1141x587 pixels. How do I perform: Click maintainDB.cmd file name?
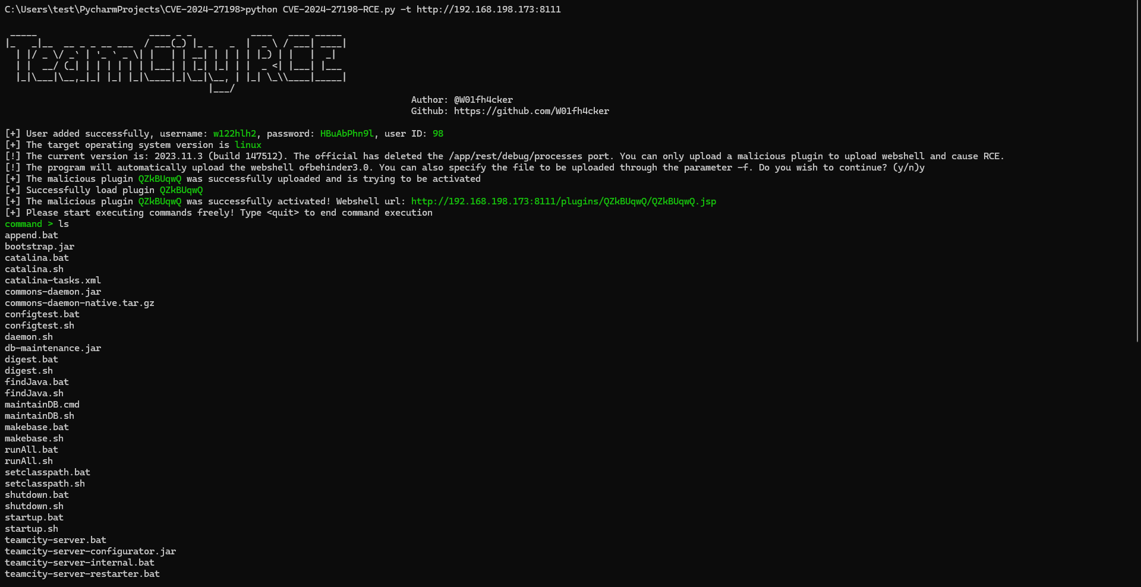(x=42, y=405)
